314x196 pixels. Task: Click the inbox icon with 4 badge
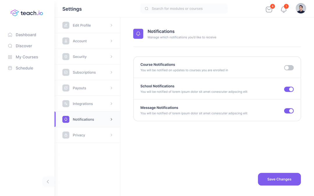[269, 9]
